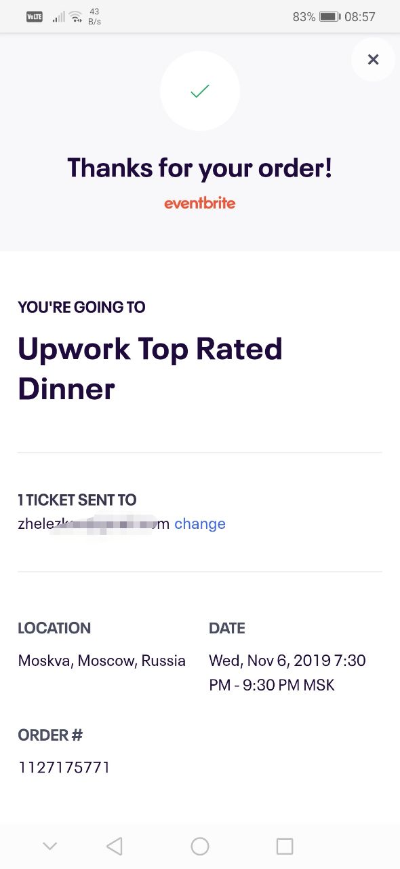Screen dimensions: 400x869
Task: Click the eventbrite logo
Action: tap(200, 203)
